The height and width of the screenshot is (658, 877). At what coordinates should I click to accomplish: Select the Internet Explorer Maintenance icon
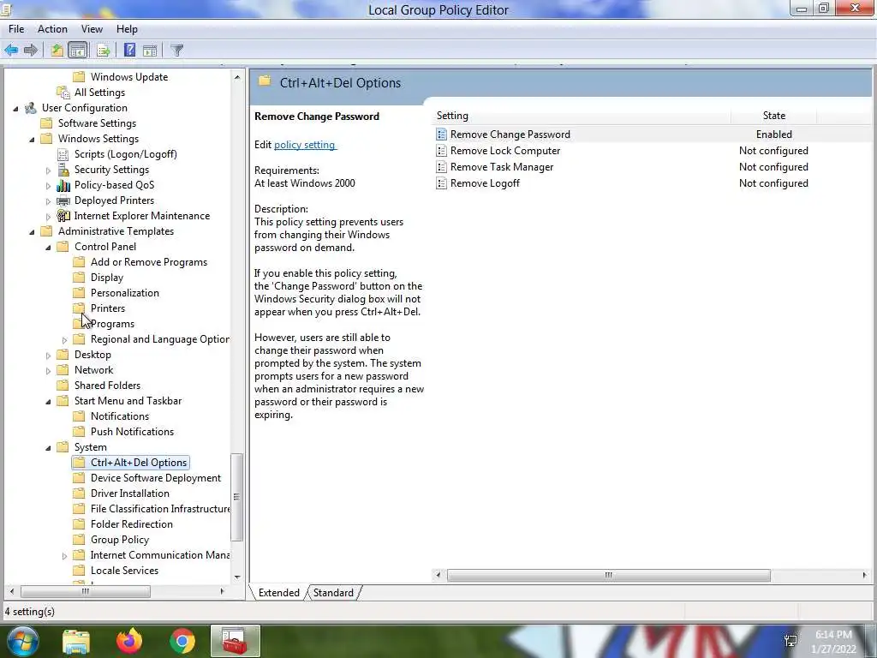tap(63, 216)
